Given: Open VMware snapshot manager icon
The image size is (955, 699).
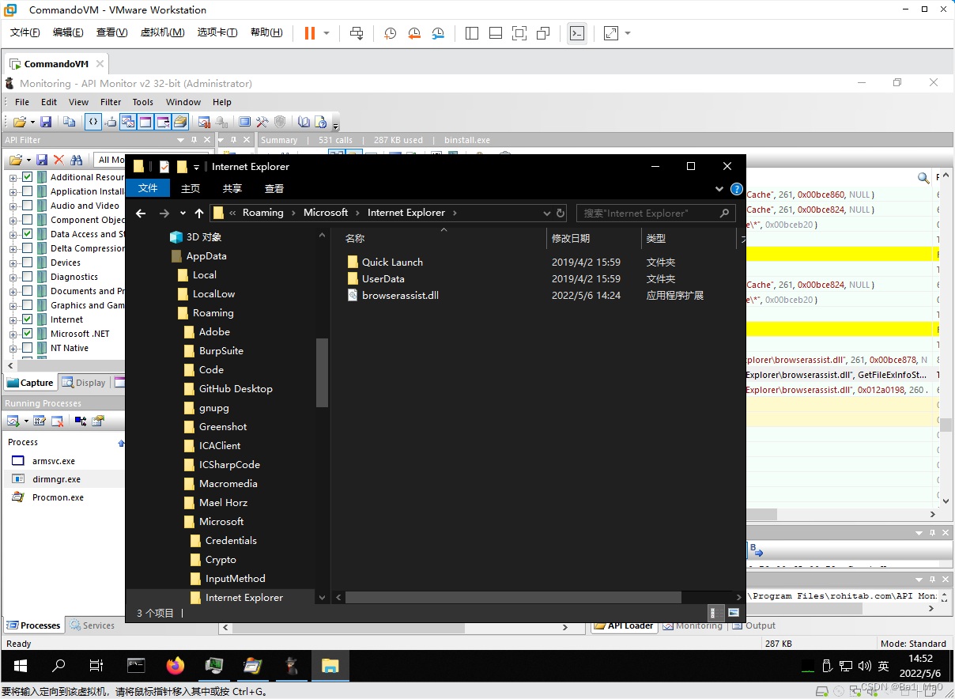Looking at the screenshot, I should [x=438, y=32].
